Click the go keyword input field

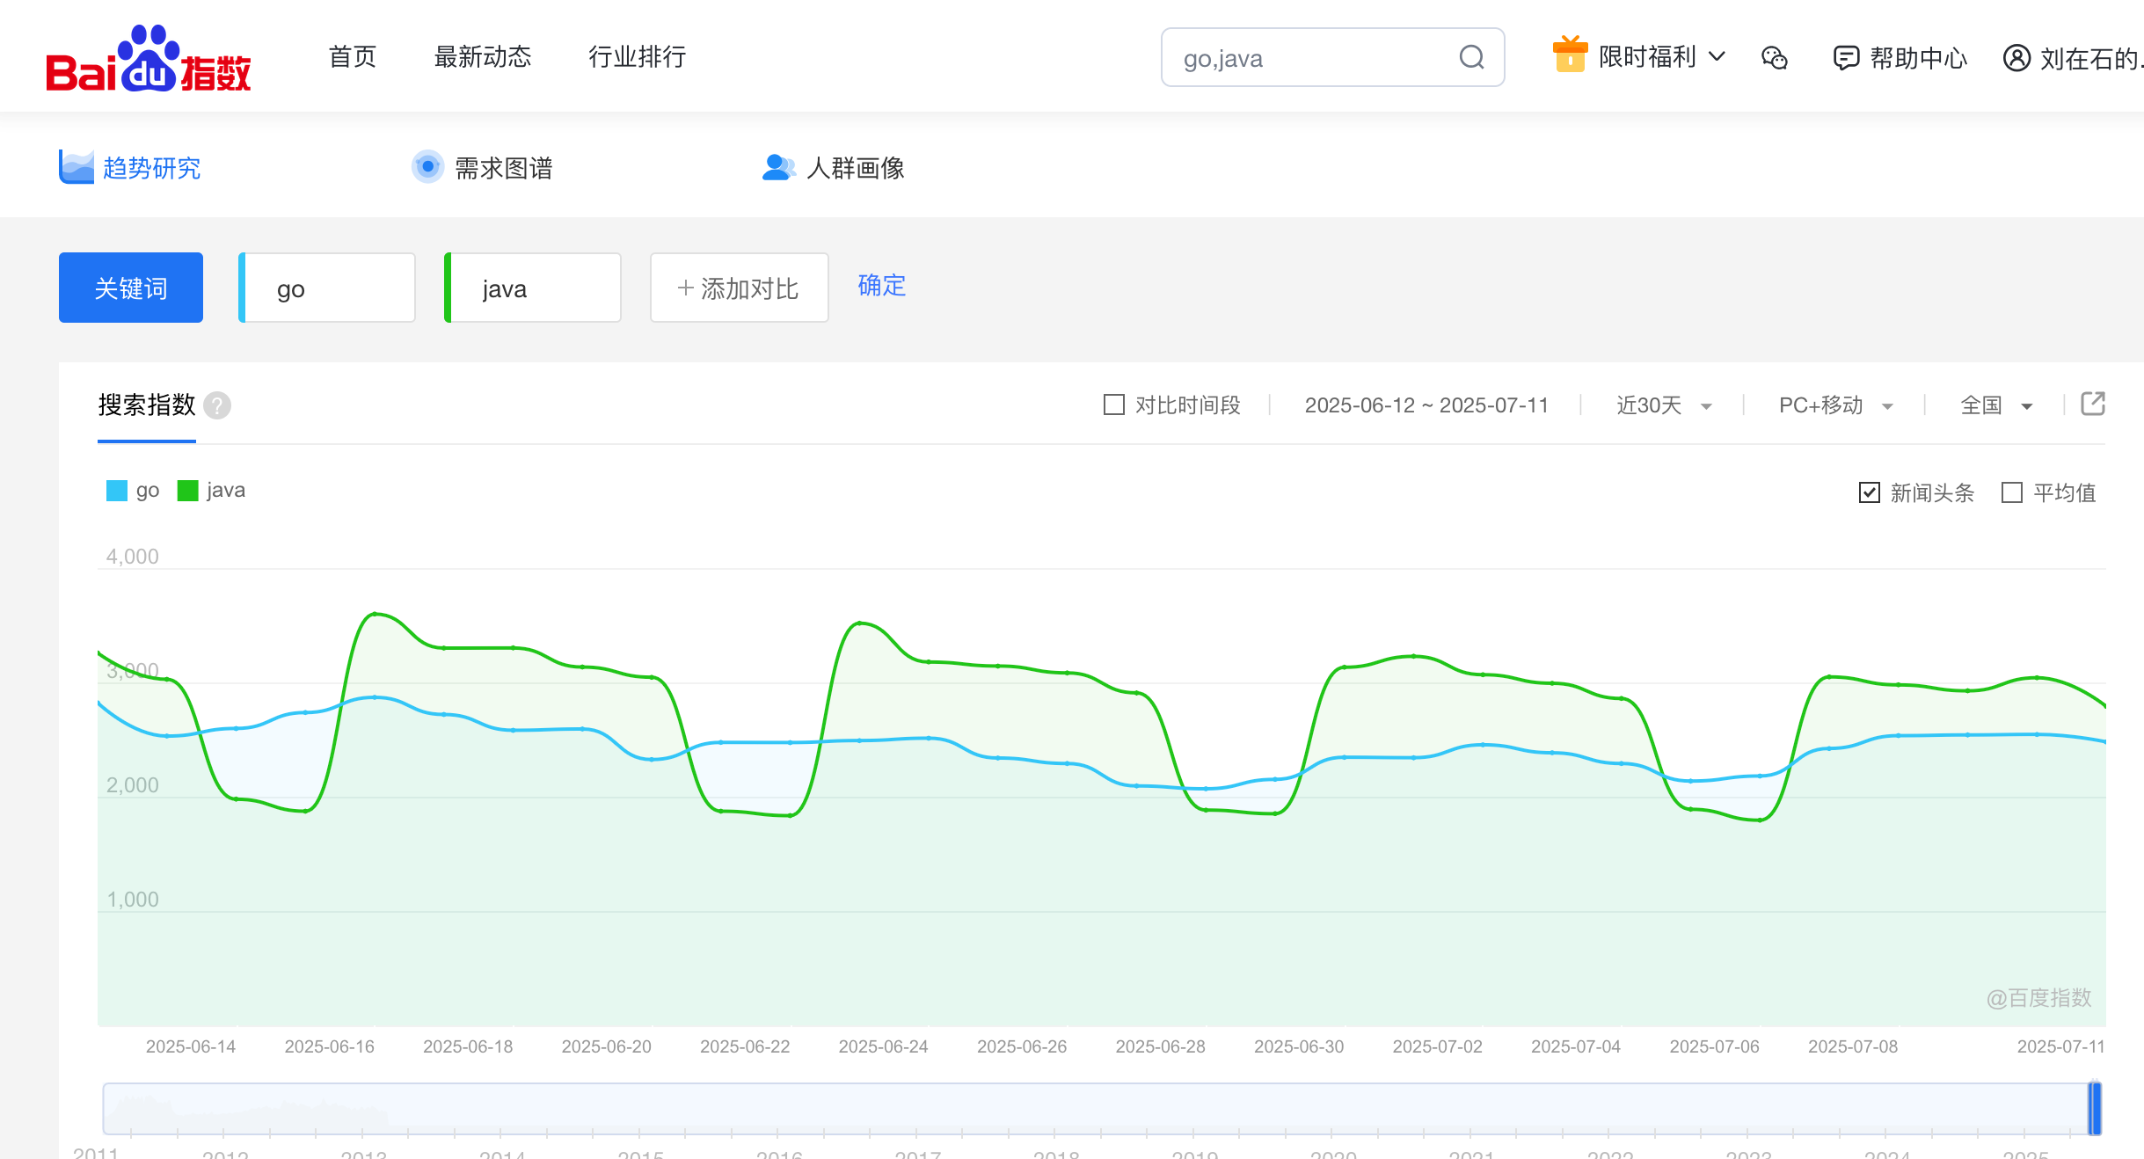(x=327, y=288)
